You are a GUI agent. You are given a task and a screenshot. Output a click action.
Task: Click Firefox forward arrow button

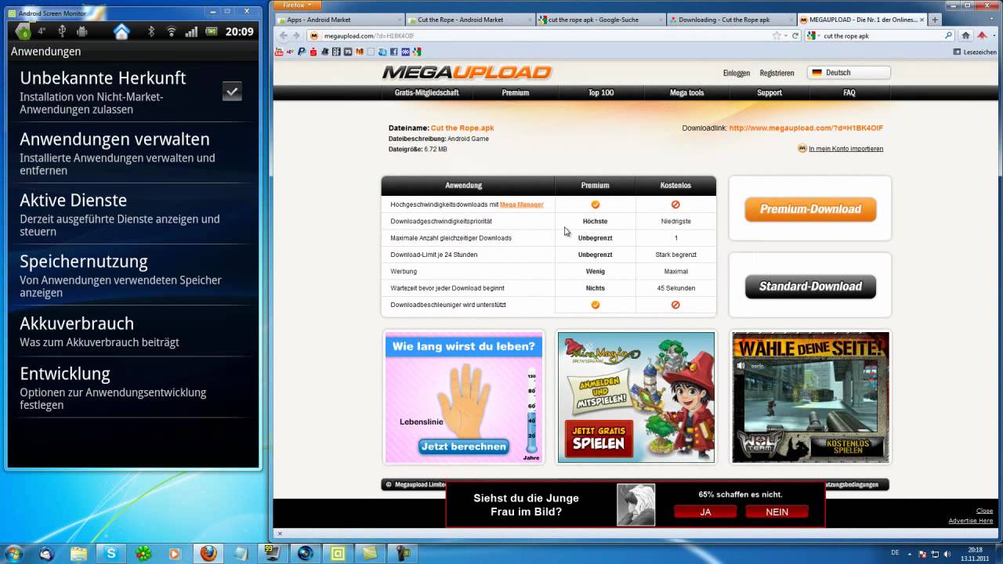(295, 35)
